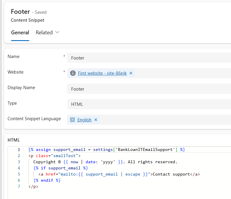Click the globe icon beside First website

click(73, 73)
